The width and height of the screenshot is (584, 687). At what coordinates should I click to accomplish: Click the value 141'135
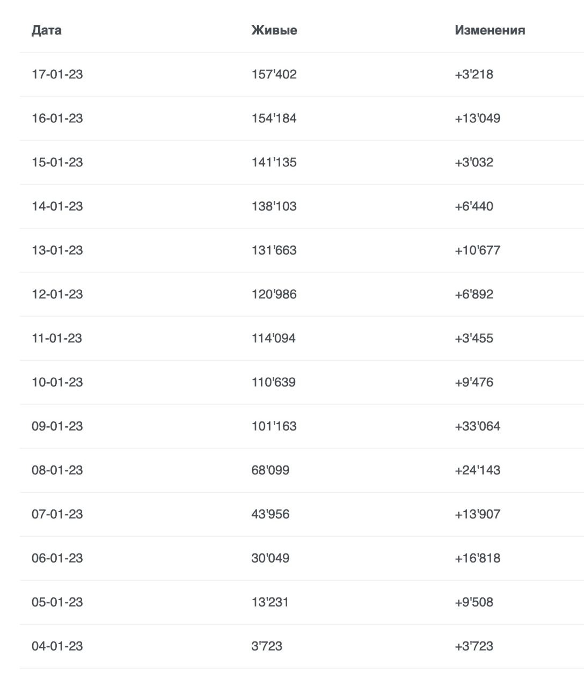[x=274, y=162]
